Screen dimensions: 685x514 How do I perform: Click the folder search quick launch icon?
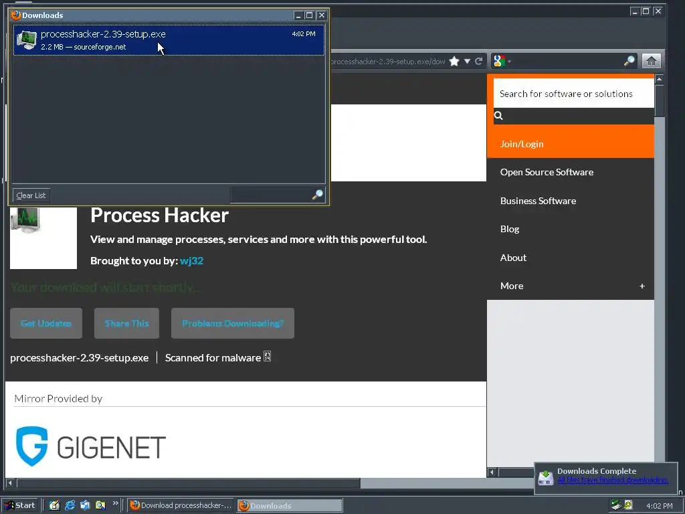coord(100,505)
